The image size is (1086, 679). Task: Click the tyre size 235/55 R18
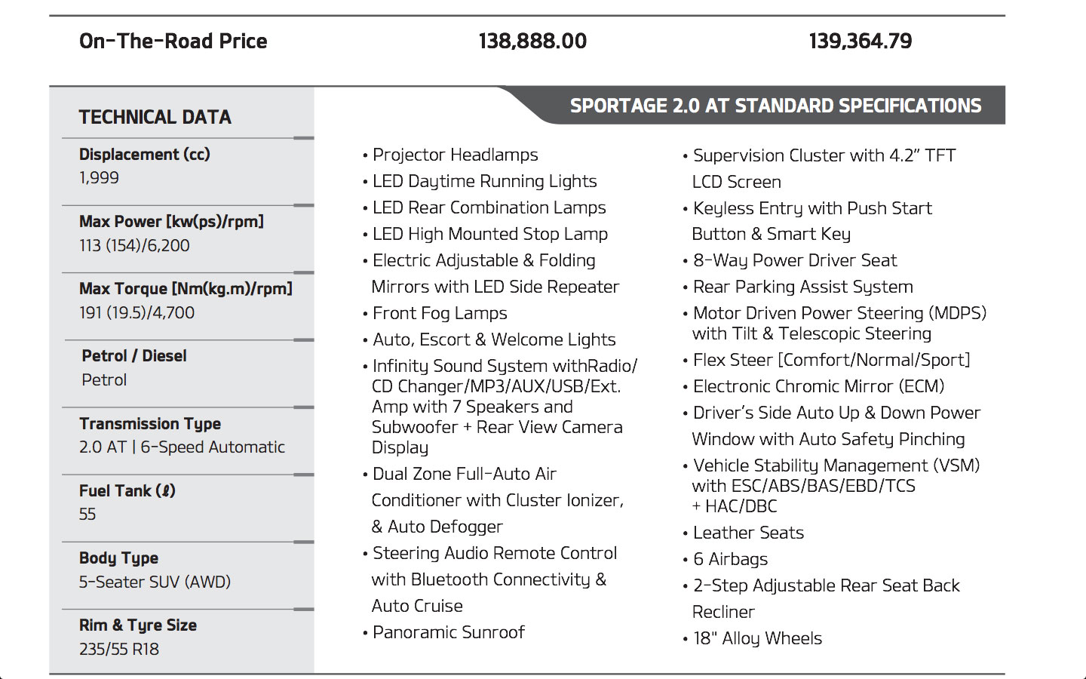[119, 649]
